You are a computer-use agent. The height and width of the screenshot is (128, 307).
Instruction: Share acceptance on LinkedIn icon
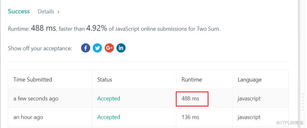coord(121,48)
